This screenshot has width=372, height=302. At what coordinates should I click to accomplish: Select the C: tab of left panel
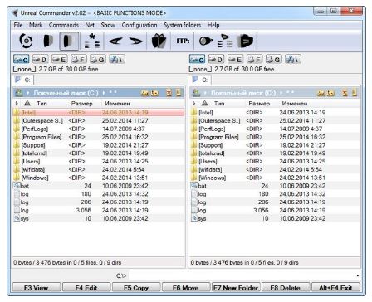[x=23, y=80]
